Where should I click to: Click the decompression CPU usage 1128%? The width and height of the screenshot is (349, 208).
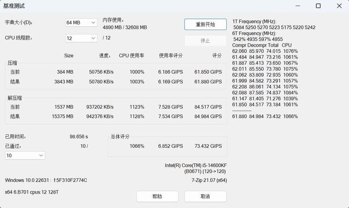coord(137,116)
